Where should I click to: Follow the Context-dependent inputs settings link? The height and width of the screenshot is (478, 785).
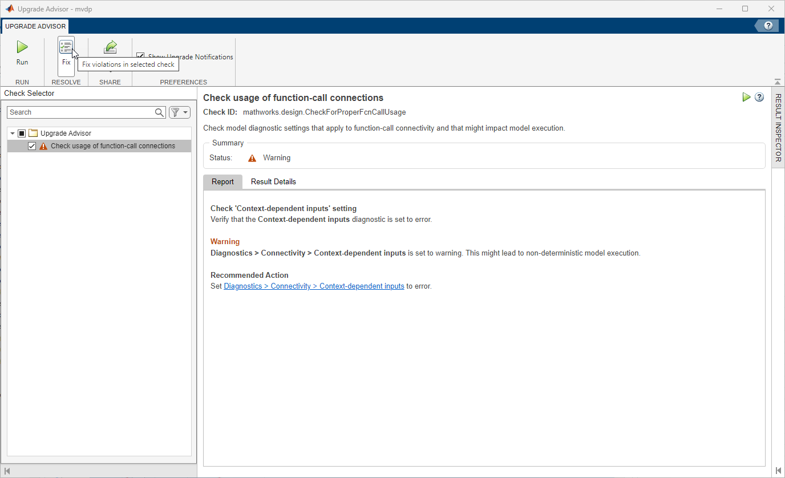pos(314,286)
